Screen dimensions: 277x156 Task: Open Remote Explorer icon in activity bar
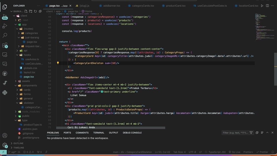5,55
